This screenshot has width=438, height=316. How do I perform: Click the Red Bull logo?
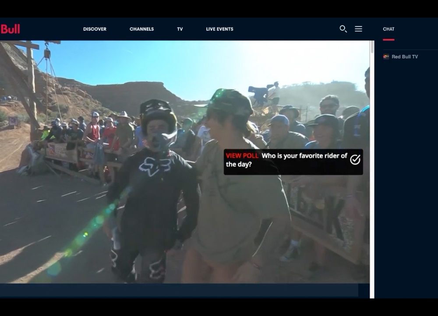10,29
